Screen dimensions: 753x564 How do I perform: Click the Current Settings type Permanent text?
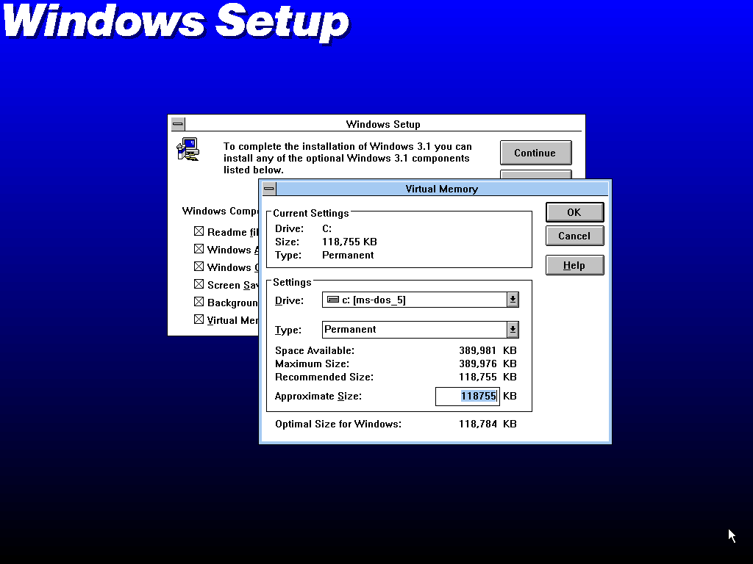[348, 255]
